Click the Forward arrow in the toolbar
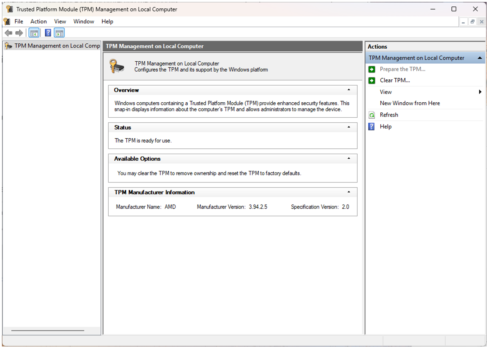This screenshot has width=487, height=348. click(19, 33)
